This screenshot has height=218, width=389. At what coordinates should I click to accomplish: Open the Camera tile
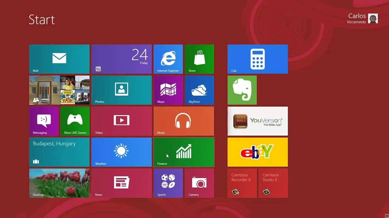[199, 183]
